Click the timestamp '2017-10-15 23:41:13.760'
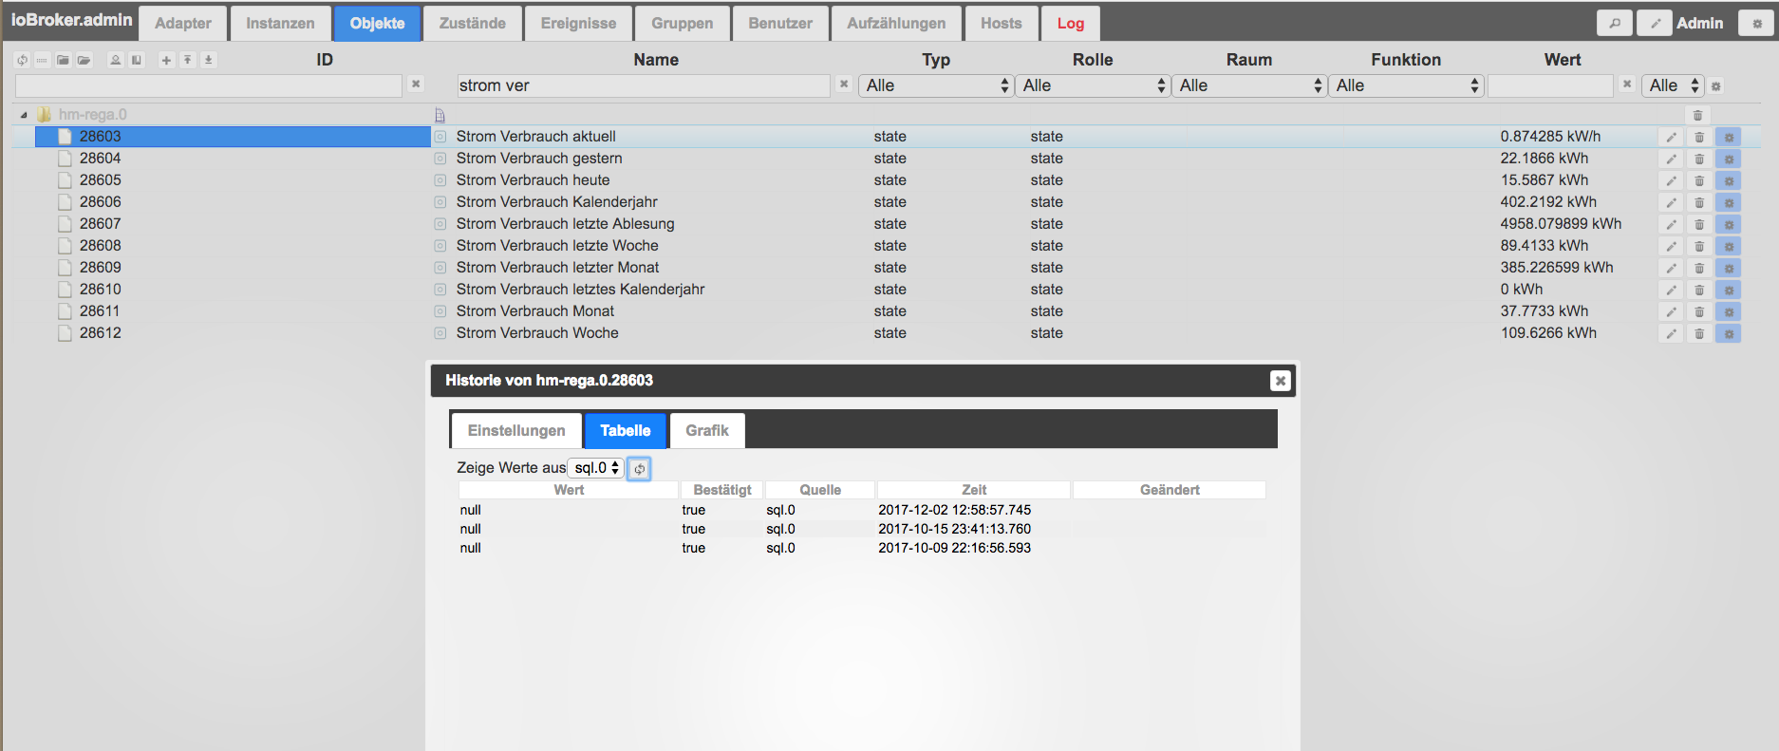 click(x=954, y=529)
